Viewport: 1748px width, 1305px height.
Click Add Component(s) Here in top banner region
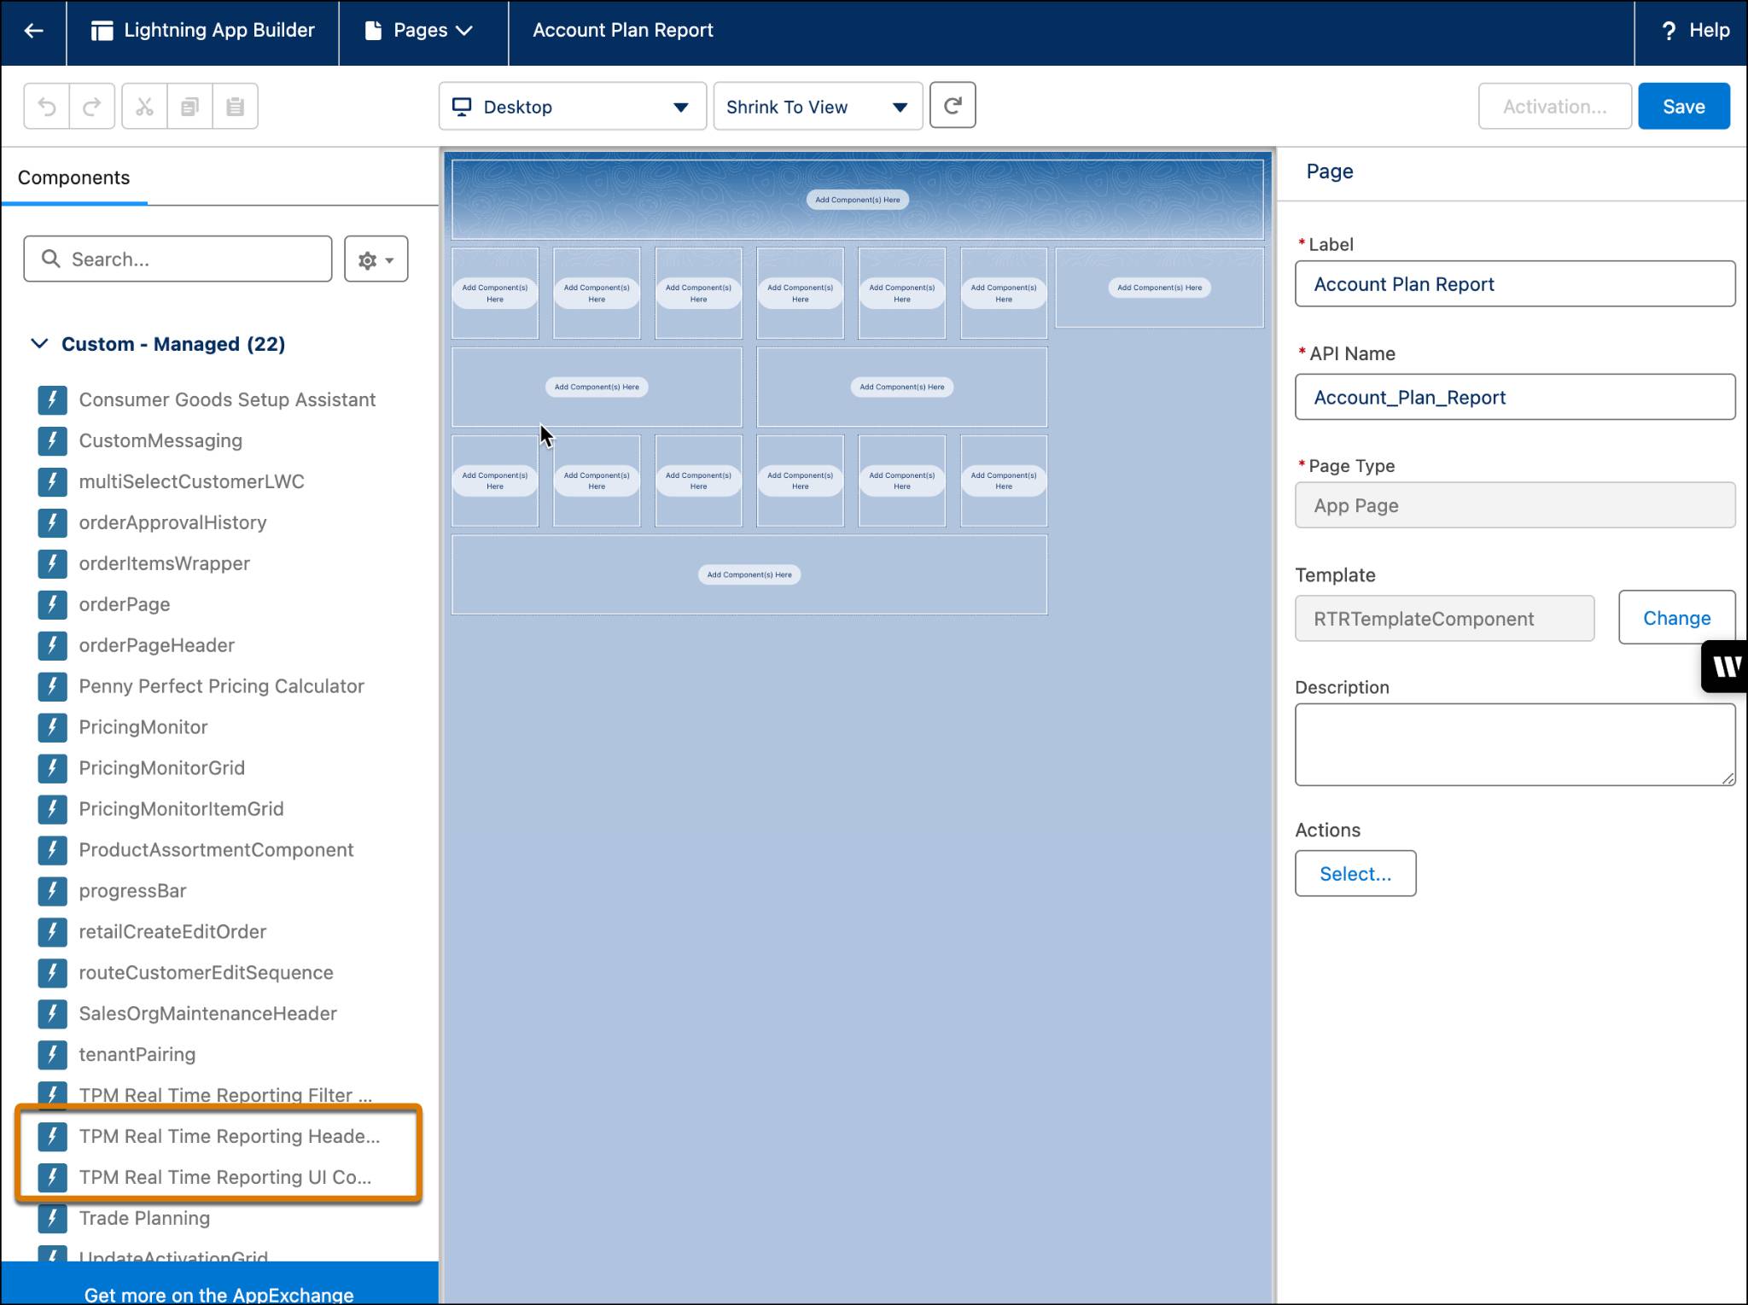(x=857, y=200)
